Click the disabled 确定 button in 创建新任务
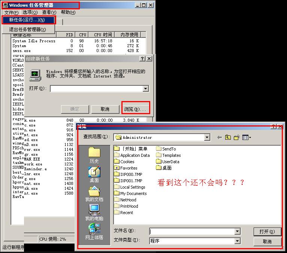Screen dimensions: 287x253 pos(75,109)
